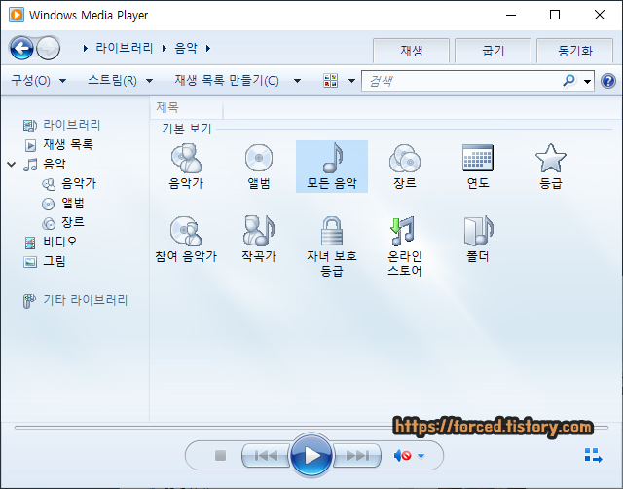The width and height of the screenshot is (623, 489).
Task: Select 앨범 in the navigation tree
Action: [x=63, y=204]
